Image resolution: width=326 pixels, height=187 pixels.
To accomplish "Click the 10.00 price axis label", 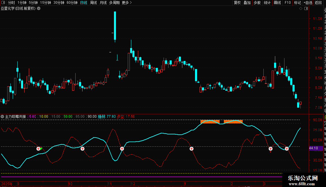I will pos(317,48).
